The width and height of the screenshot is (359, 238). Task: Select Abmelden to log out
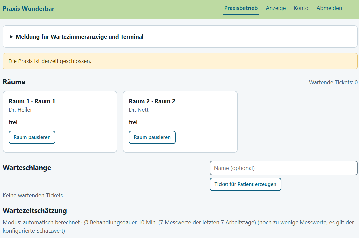[329, 8]
